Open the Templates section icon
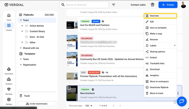The image size is (189, 109). pos(21,54)
